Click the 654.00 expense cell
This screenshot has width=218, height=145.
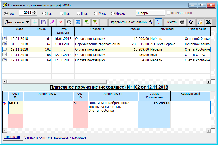(135, 60)
